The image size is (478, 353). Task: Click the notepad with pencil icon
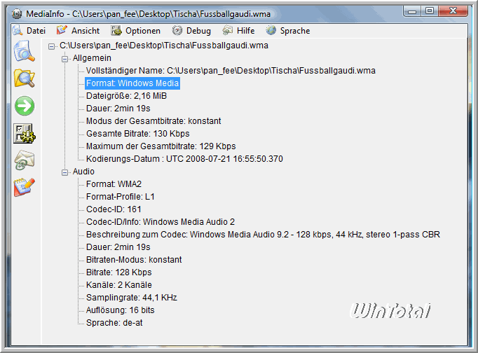25,187
